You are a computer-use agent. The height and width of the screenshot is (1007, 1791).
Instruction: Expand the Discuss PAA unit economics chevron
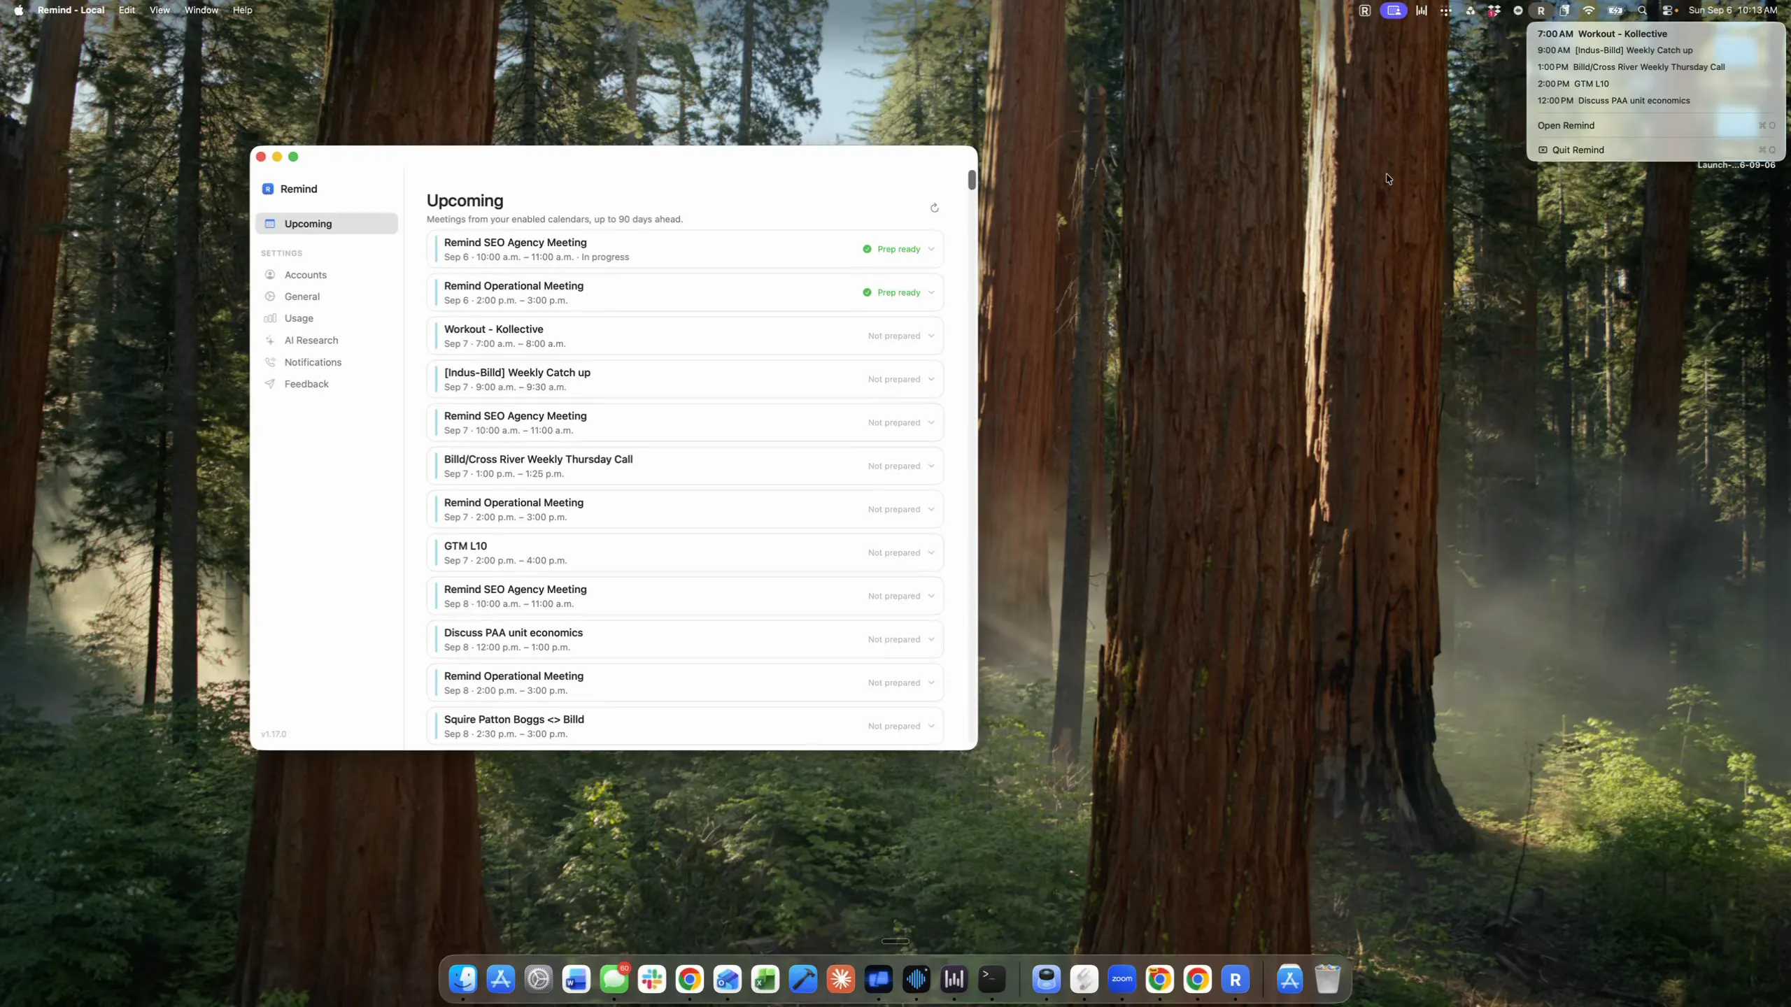pos(931,639)
